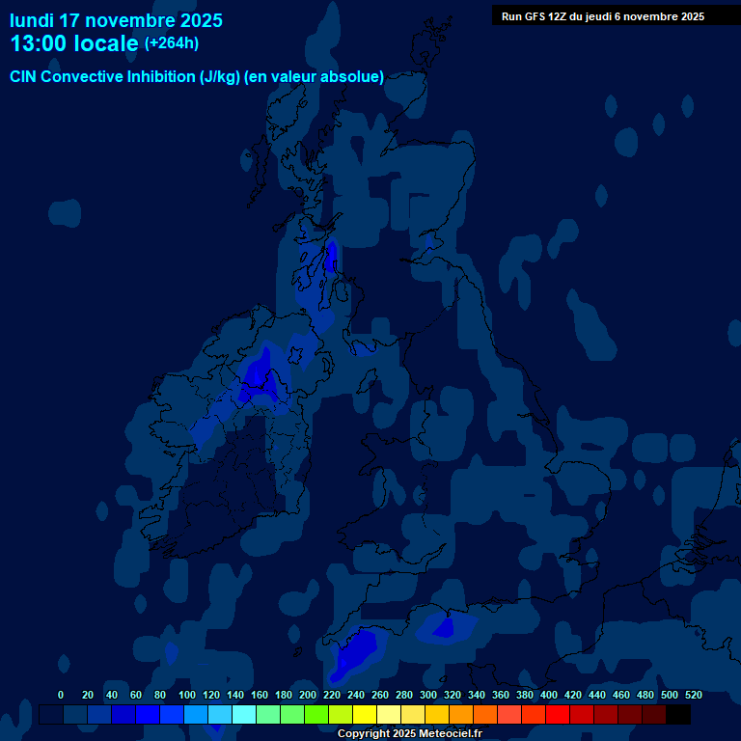Select the orange swatch between 340 and 360
The image size is (741, 741).
[x=485, y=715]
